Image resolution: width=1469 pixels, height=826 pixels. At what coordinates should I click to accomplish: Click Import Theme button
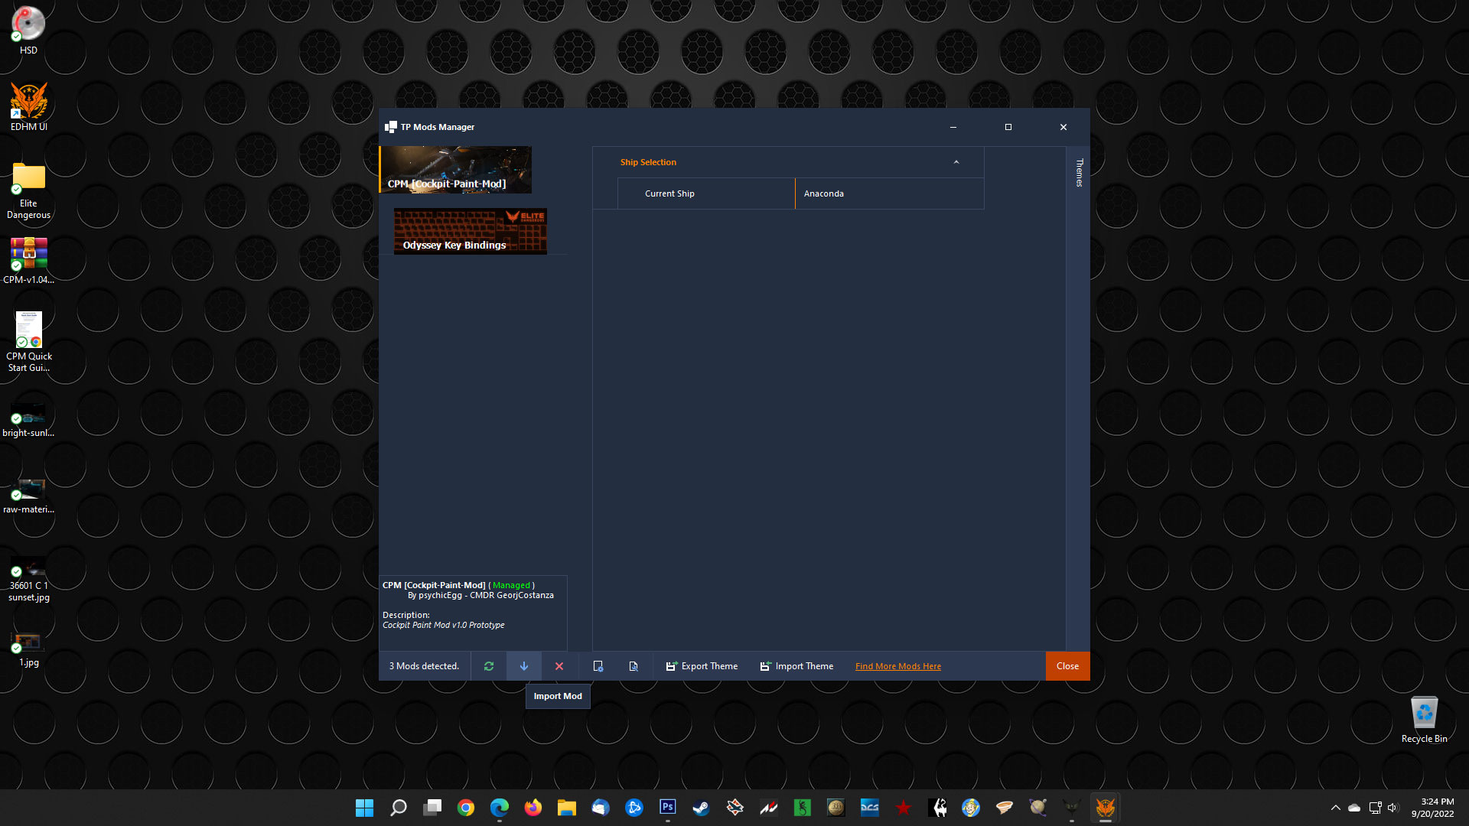(x=796, y=666)
